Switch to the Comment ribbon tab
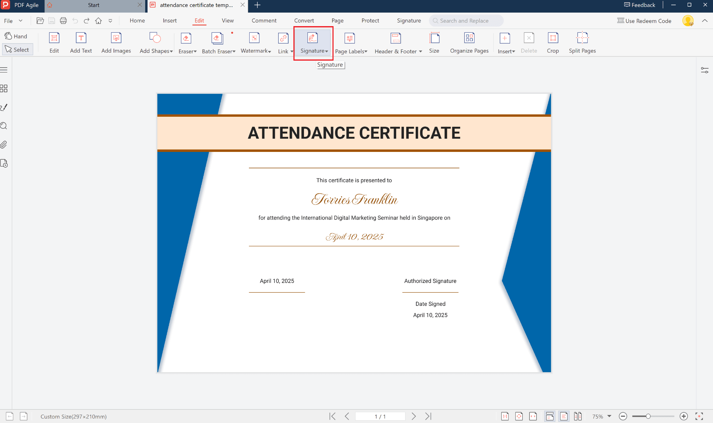The width and height of the screenshot is (713, 423). [x=264, y=21]
